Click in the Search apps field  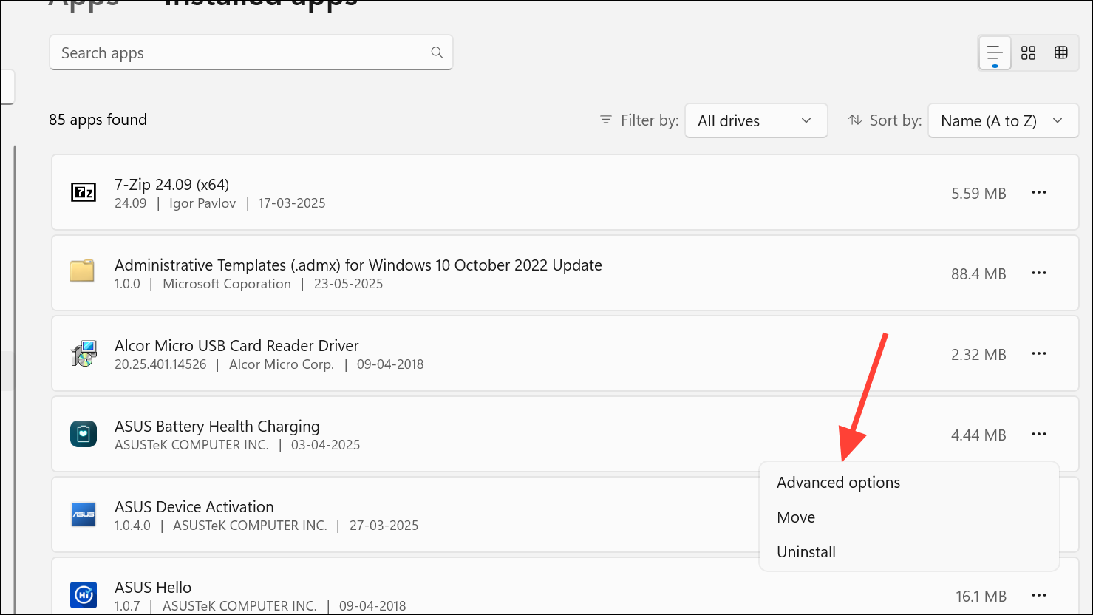[236, 53]
